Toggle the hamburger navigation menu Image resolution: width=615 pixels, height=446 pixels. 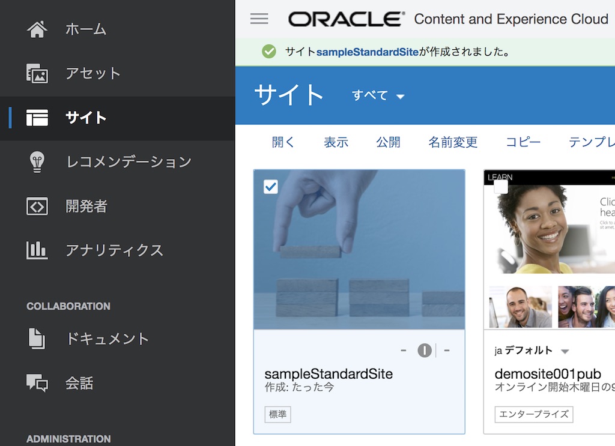tap(259, 19)
